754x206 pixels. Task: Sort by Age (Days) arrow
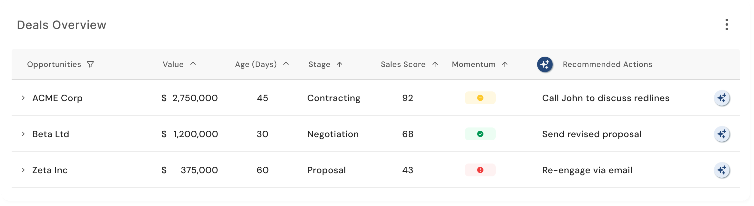click(x=286, y=64)
